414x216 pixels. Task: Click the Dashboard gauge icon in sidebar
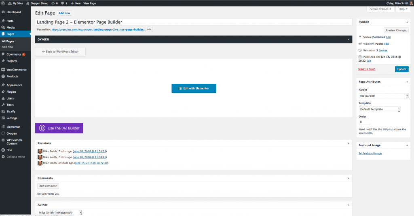(x=3, y=12)
